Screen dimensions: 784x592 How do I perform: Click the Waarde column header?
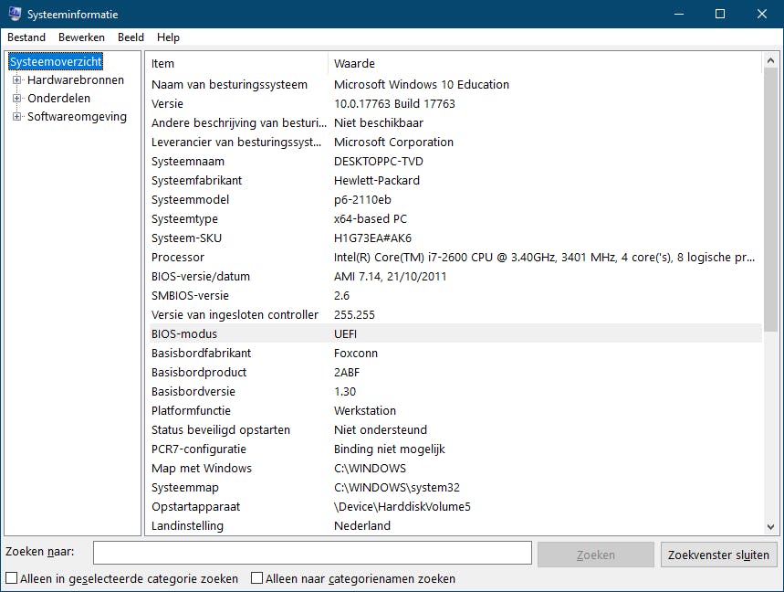pos(546,64)
